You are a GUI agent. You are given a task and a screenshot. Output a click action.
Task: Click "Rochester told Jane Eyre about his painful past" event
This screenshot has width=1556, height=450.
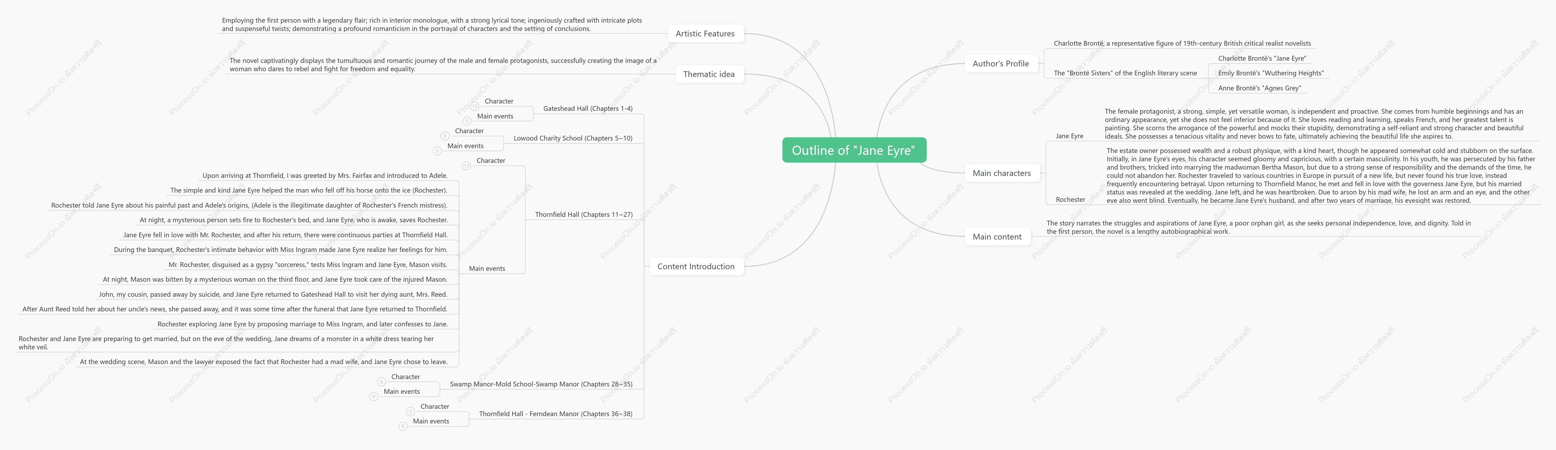pos(249,205)
